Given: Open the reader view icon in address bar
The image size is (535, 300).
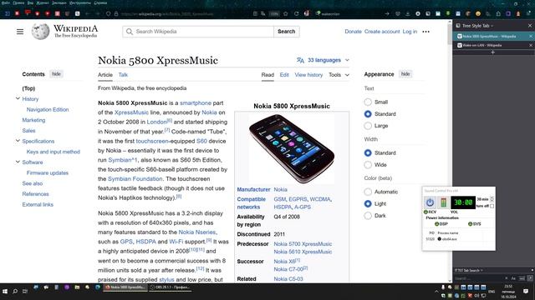Looking at the screenshot, I should tap(255, 13).
